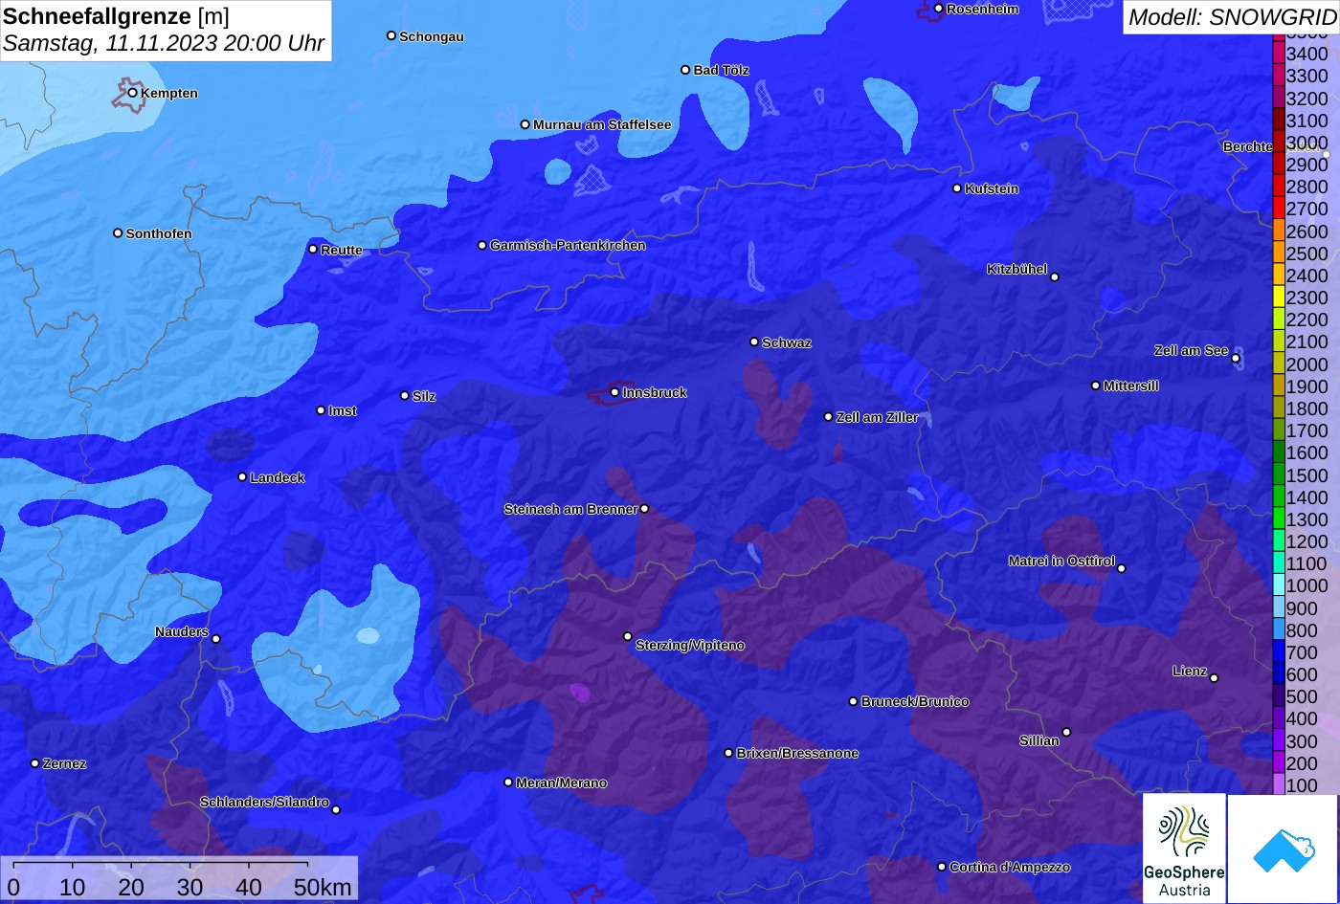Click the Sillian marker dot

[x=1066, y=733]
